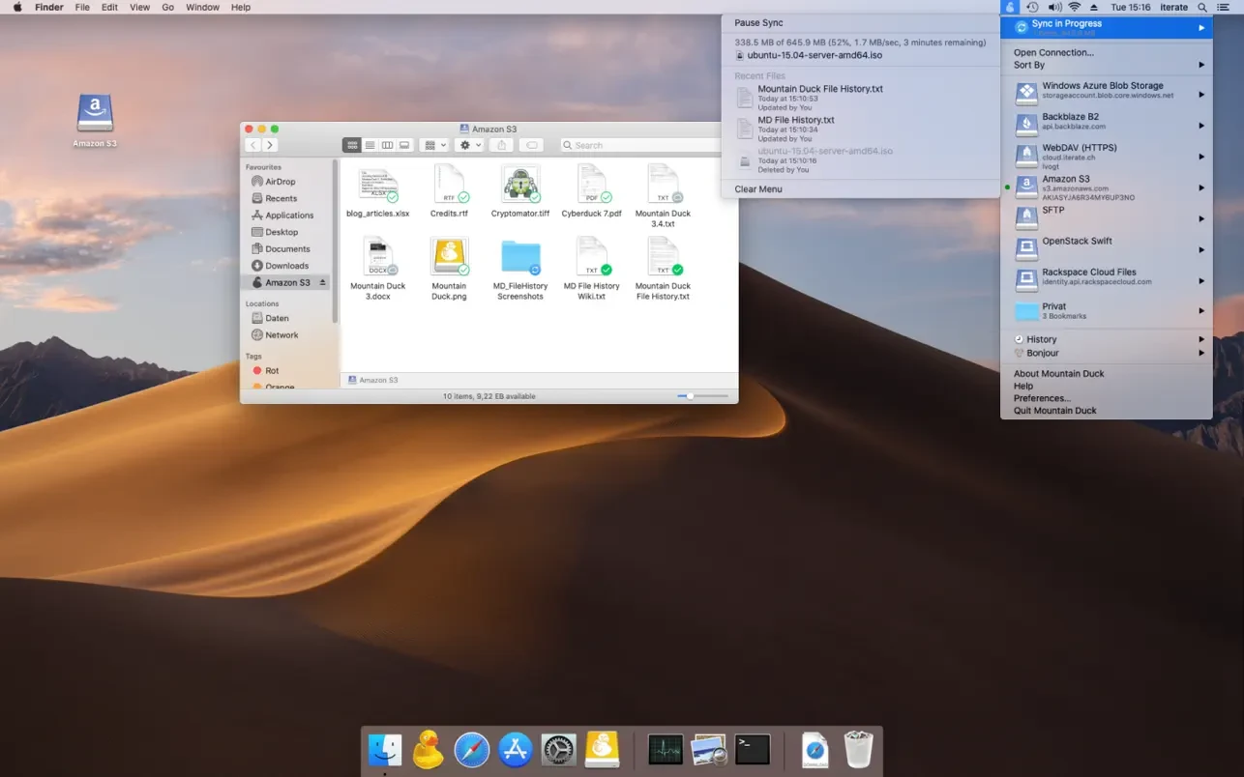
Task: Open the Finder action gear dropdown
Action: [x=470, y=145]
